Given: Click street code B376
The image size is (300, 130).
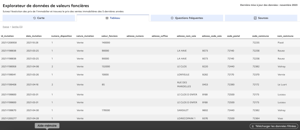Looking at the screenshot, I should coord(205,119).
